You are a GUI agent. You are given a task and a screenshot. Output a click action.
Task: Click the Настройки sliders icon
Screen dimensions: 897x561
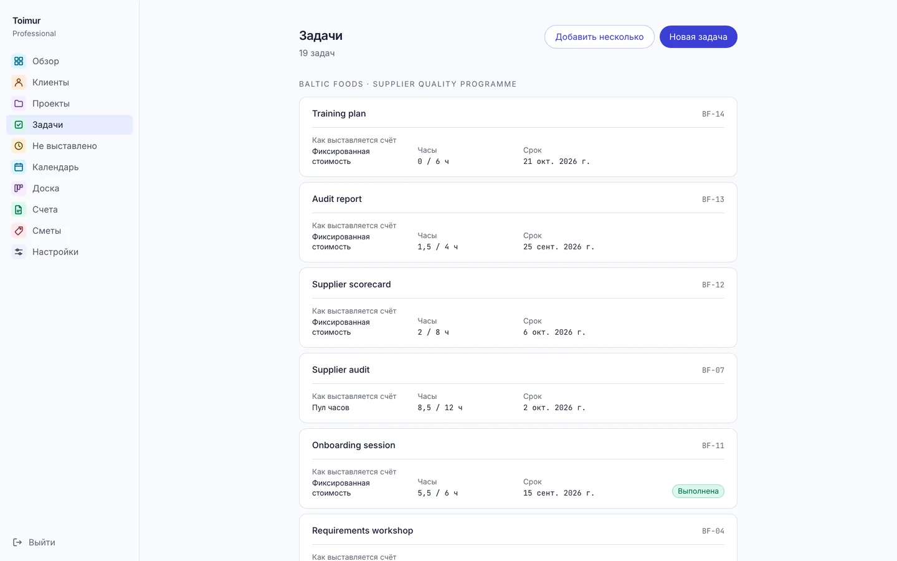click(19, 252)
